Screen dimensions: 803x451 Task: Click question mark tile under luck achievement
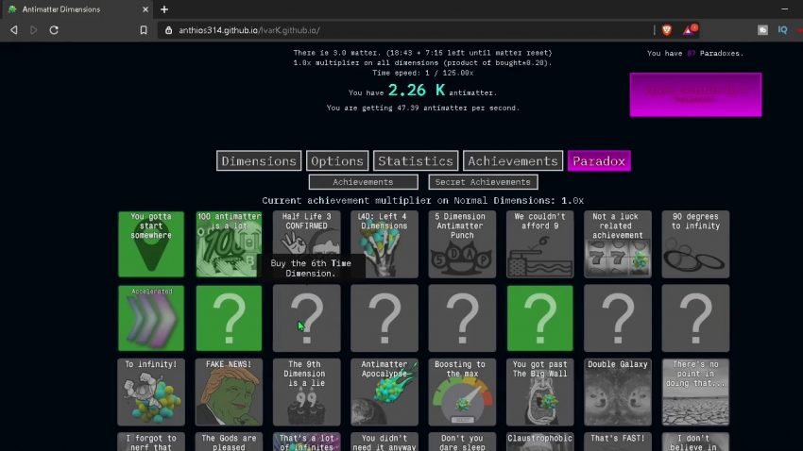coord(618,318)
